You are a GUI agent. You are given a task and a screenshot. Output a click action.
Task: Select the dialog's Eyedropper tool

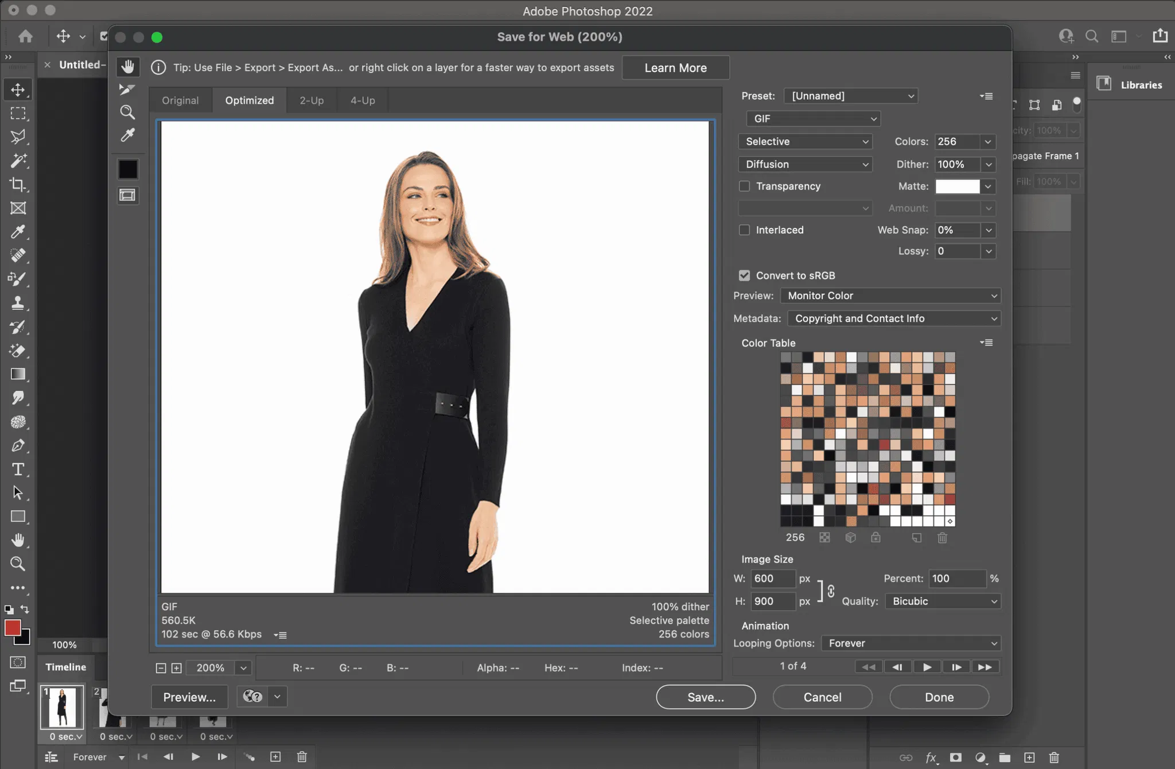pos(127,135)
